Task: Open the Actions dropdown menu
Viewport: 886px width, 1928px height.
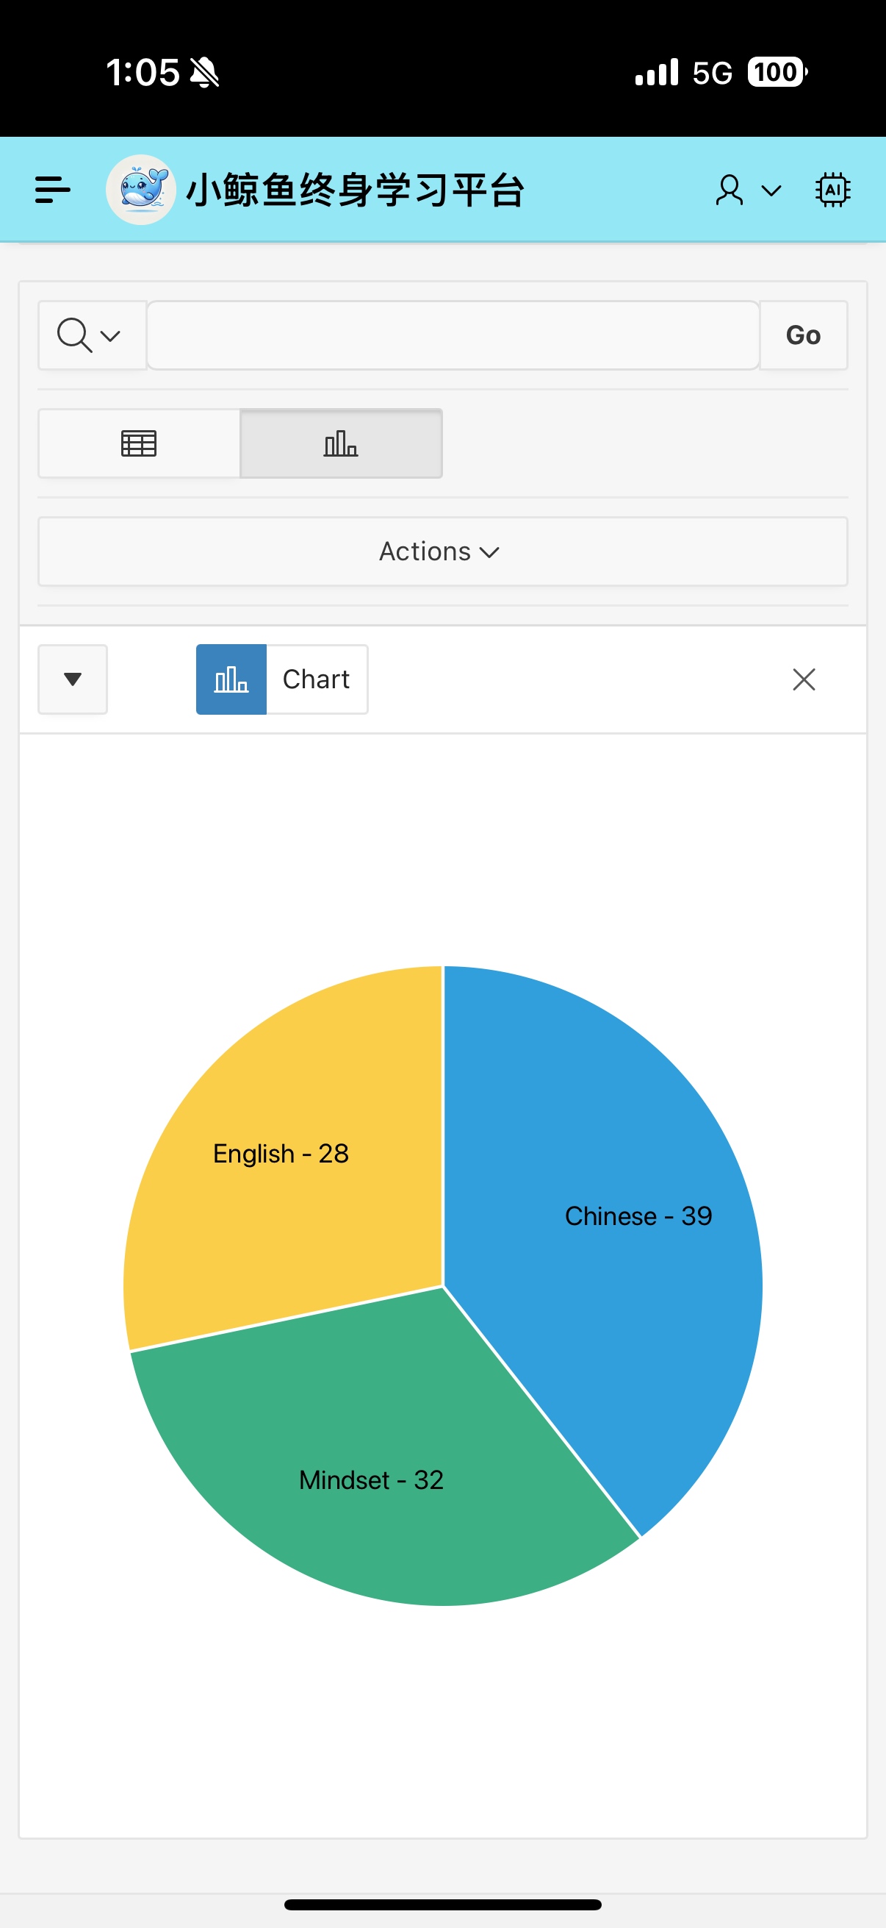Action: [442, 551]
